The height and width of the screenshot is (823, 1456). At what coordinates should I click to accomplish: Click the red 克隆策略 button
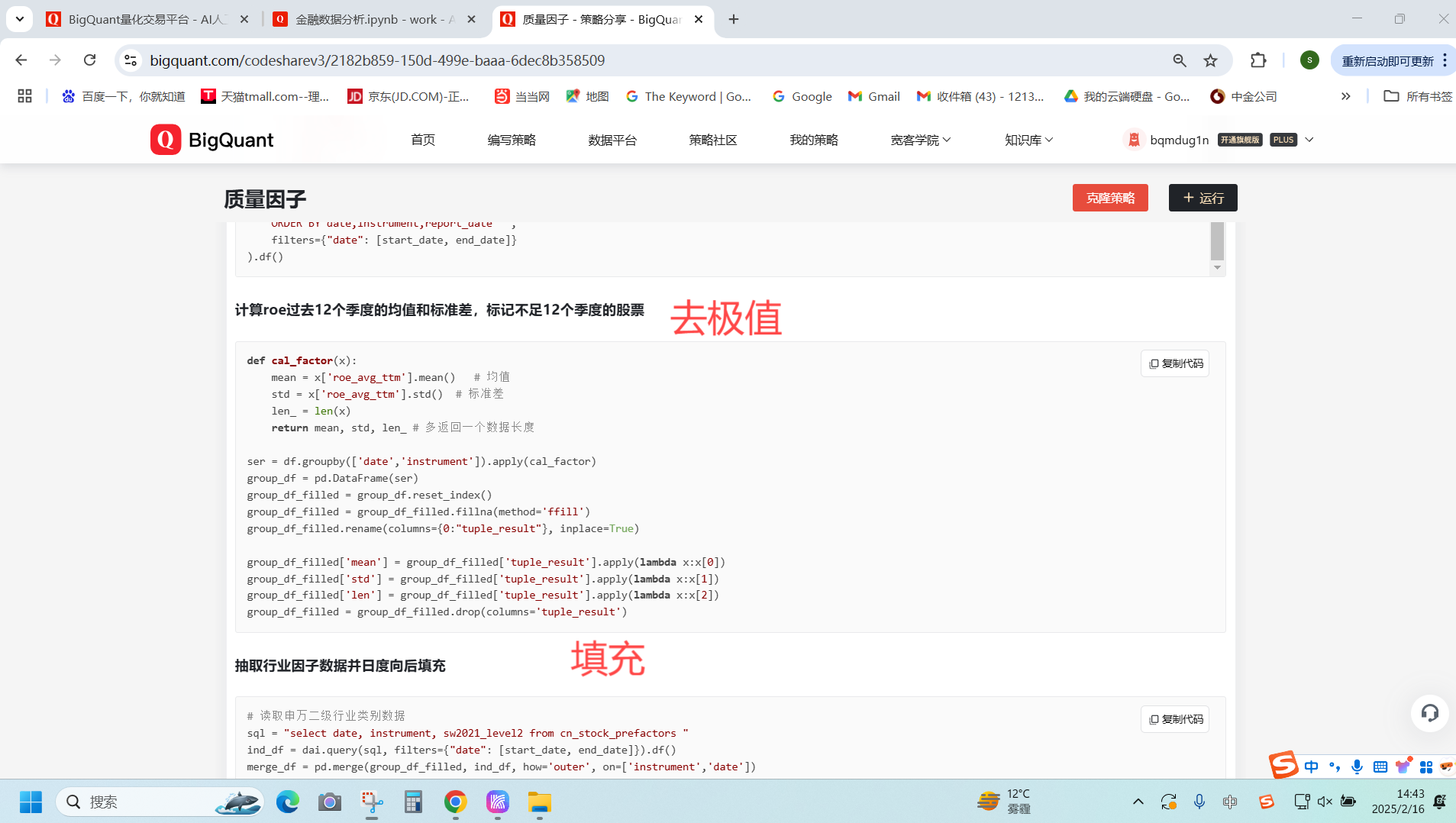pos(1109,198)
